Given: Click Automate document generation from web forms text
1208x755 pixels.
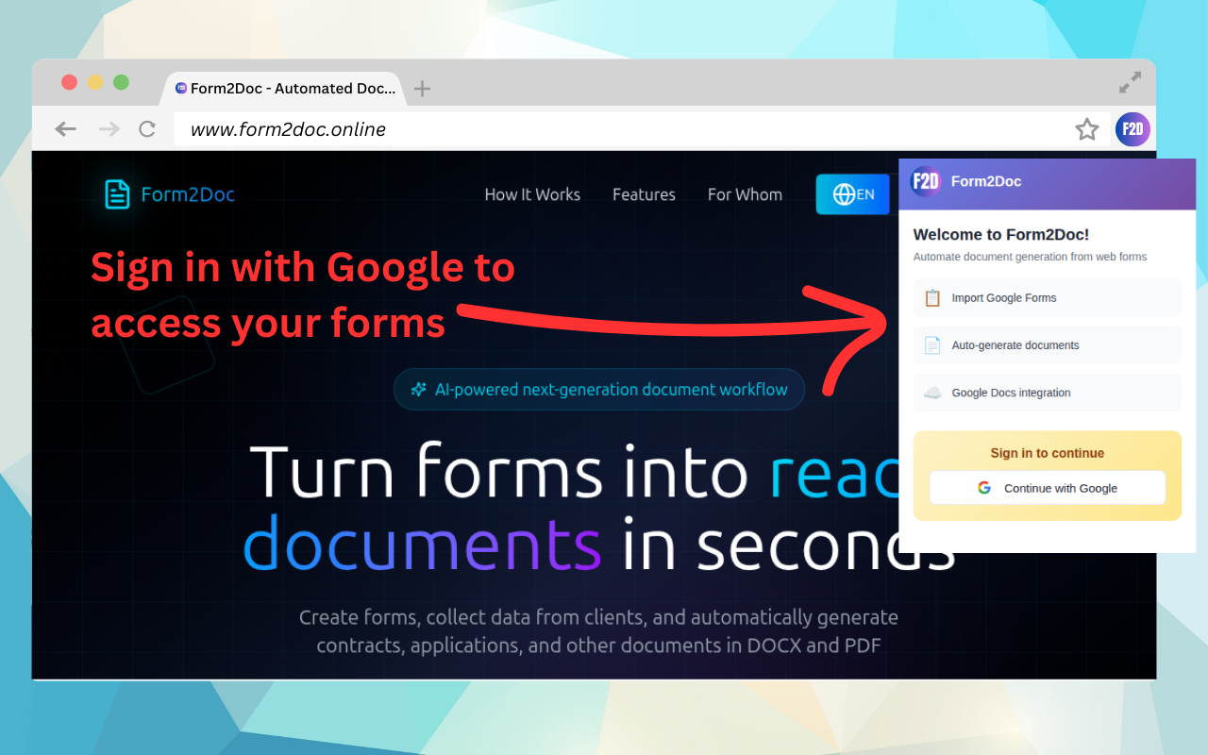Looking at the screenshot, I should [1030, 257].
